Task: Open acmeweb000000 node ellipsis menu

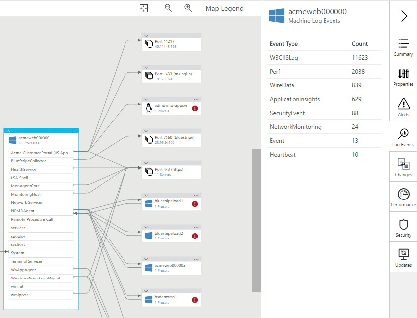Action: [73, 131]
